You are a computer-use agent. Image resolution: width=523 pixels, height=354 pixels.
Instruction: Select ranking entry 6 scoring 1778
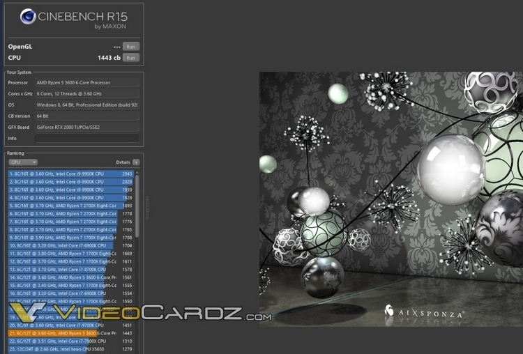(70, 214)
